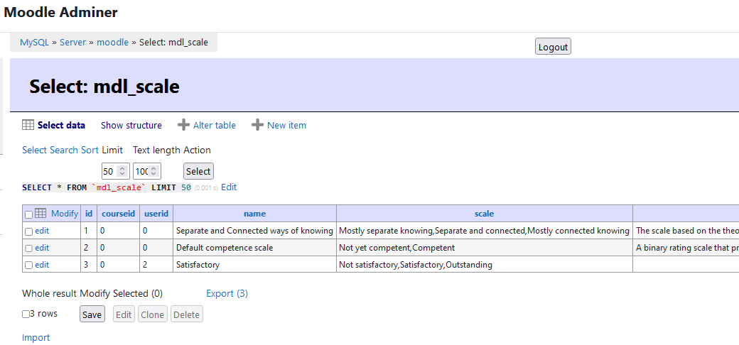Image resolution: width=739 pixels, height=345 pixels.
Task: Click Edit next to the SQL query
Action: [x=229, y=187]
